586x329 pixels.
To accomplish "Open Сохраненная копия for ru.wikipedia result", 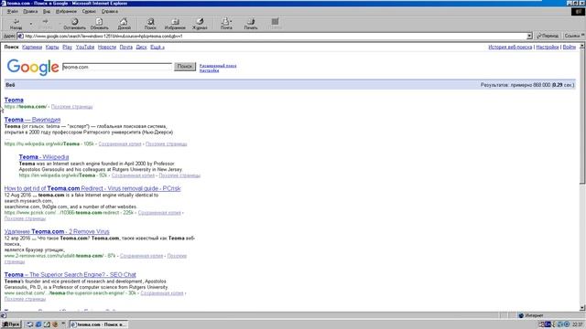I will 120,144.
